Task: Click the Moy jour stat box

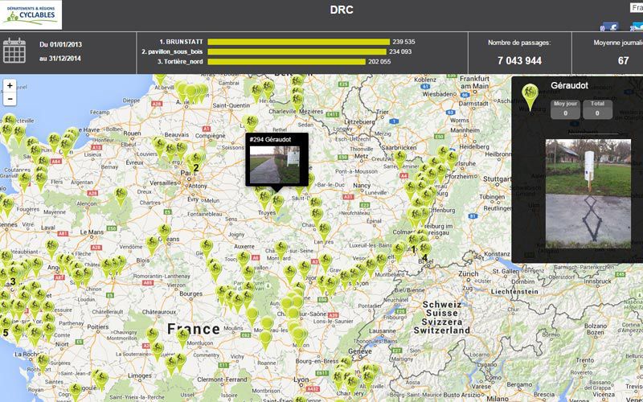Action: 565,109
